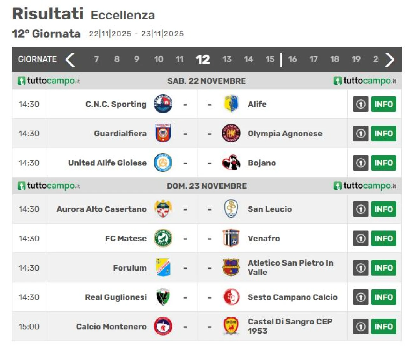The image size is (408, 350).
Task: Click the Olympia Agnonese club logo
Action: click(x=231, y=133)
